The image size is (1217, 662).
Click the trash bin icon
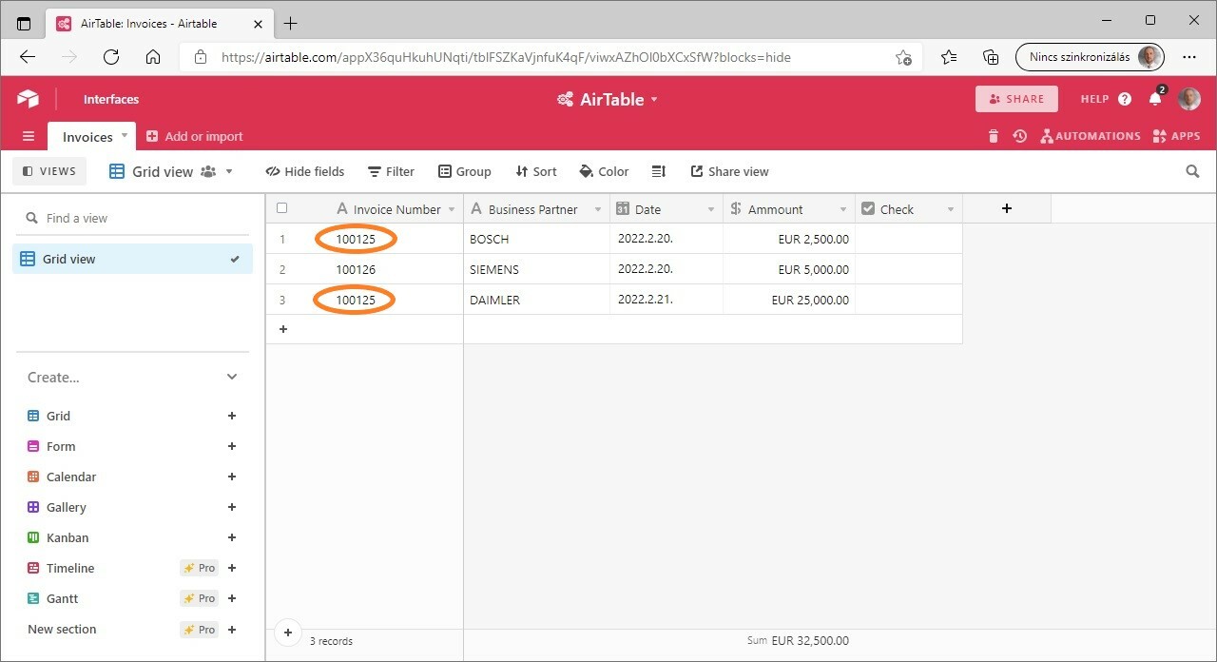click(x=994, y=136)
